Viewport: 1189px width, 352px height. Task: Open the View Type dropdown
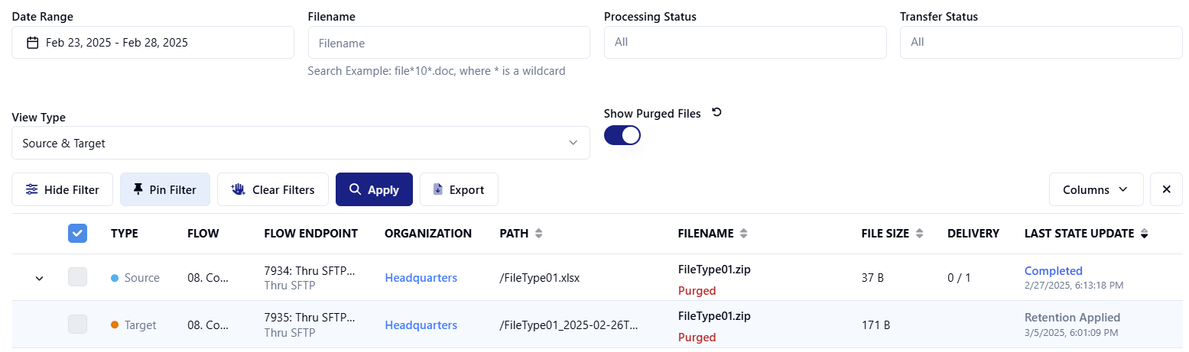(x=300, y=143)
